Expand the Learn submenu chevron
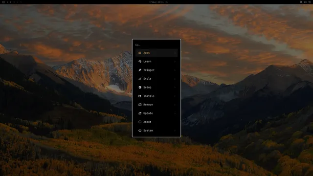Image resolution: width=313 pixels, height=176 pixels. click(175, 62)
